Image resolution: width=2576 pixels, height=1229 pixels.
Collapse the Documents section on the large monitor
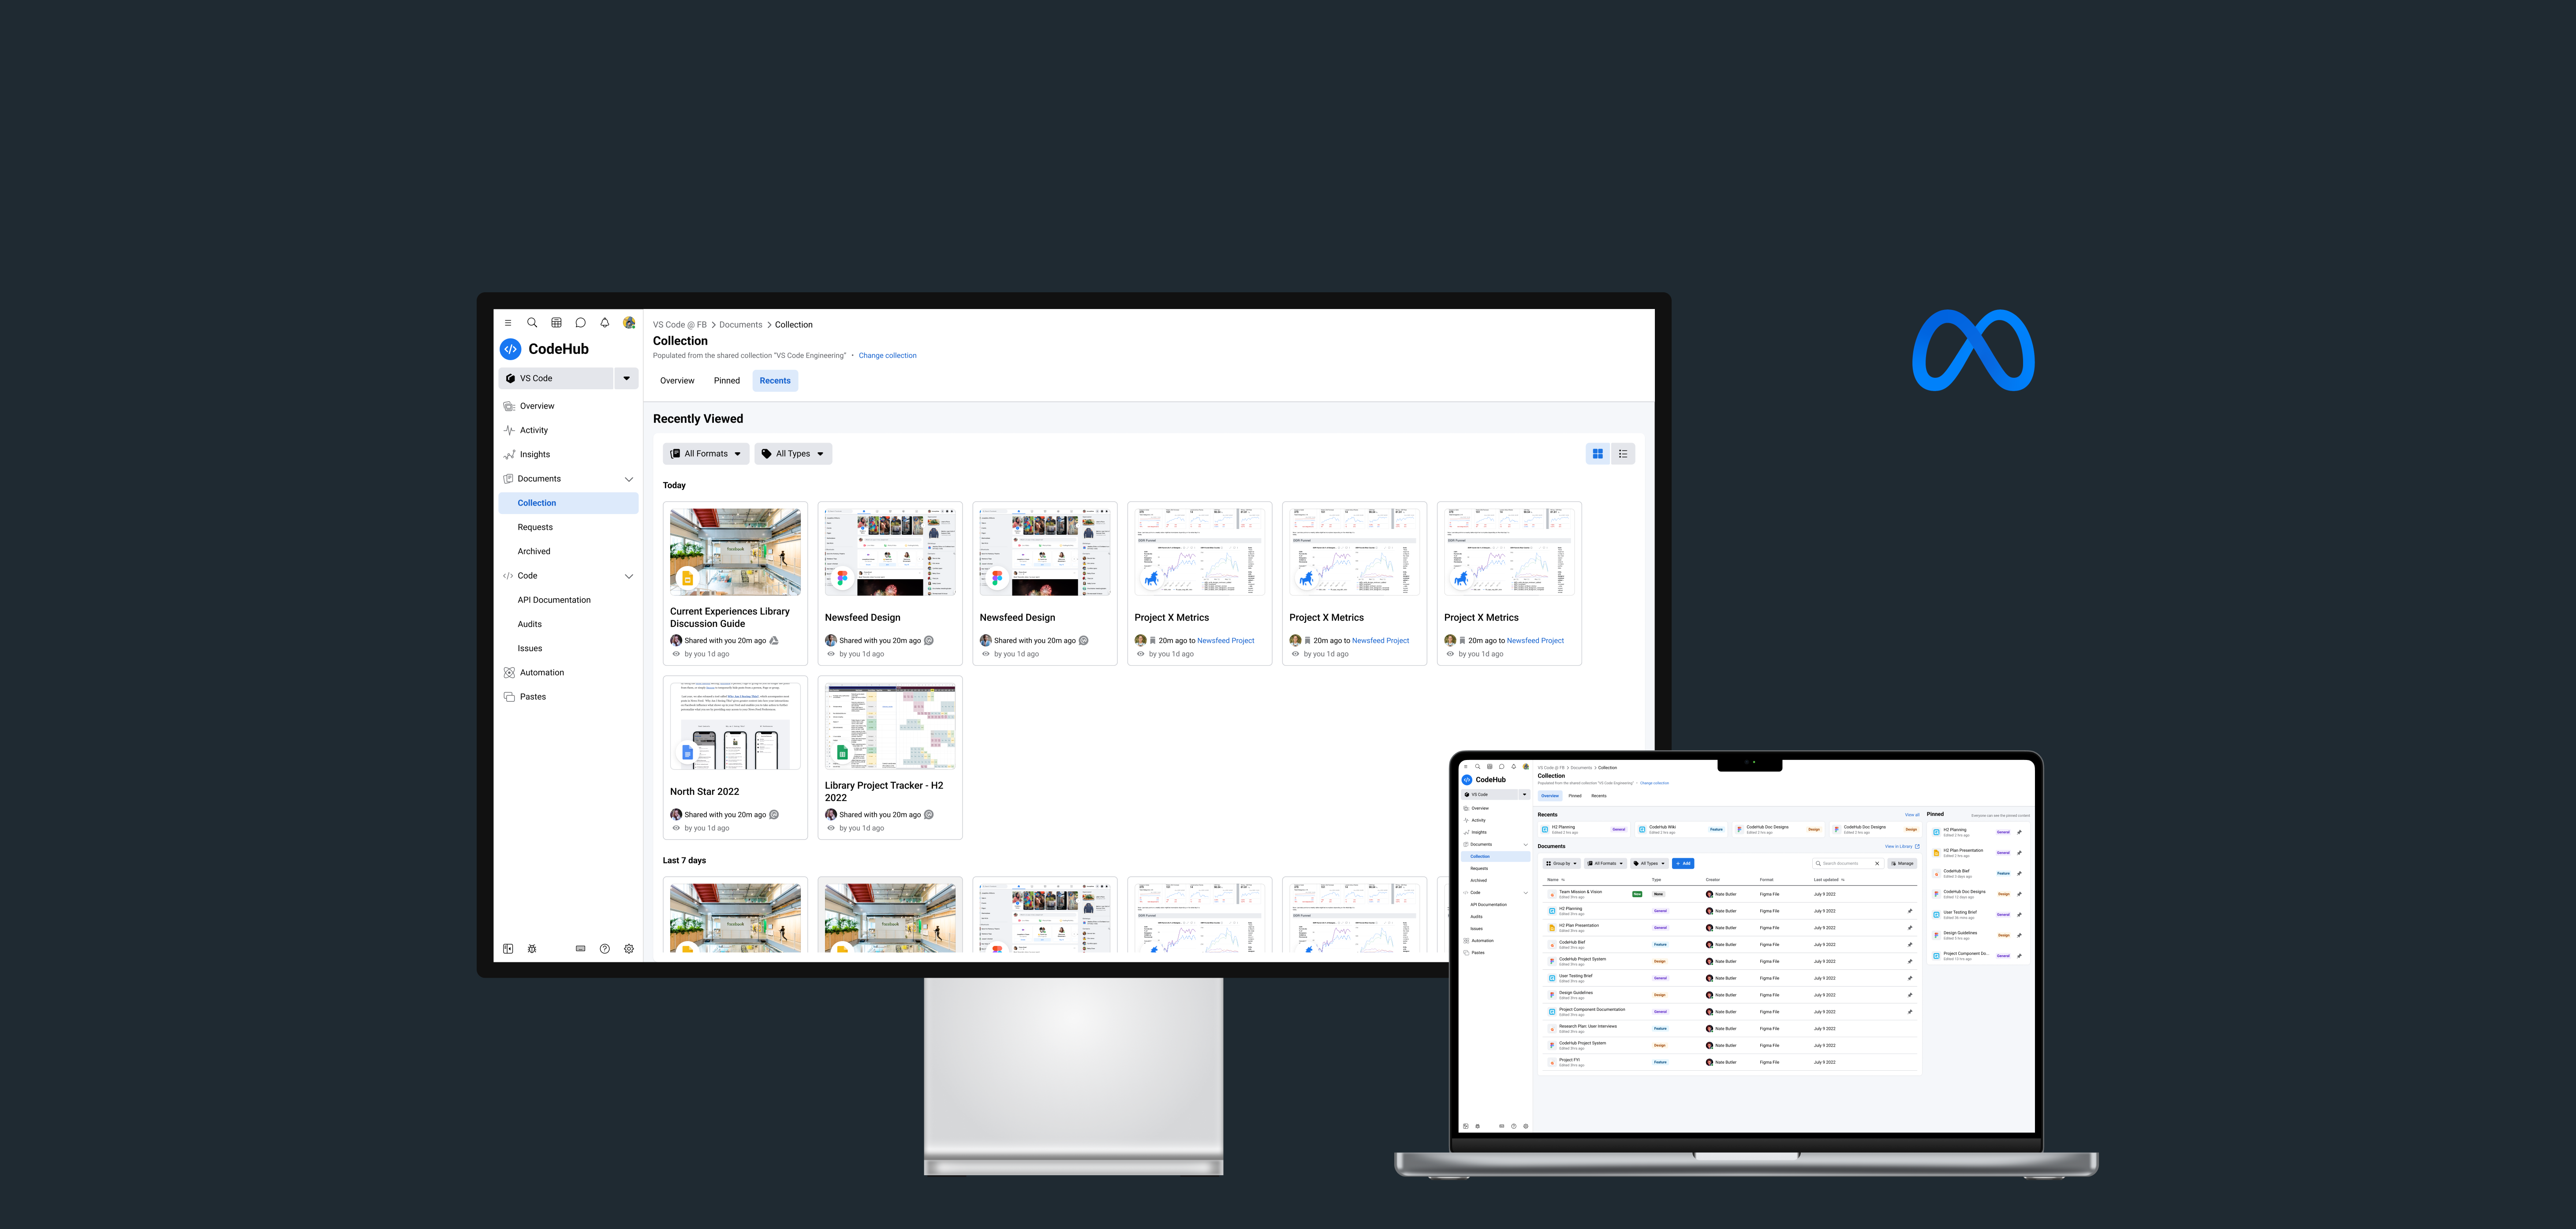pyautogui.click(x=629, y=479)
